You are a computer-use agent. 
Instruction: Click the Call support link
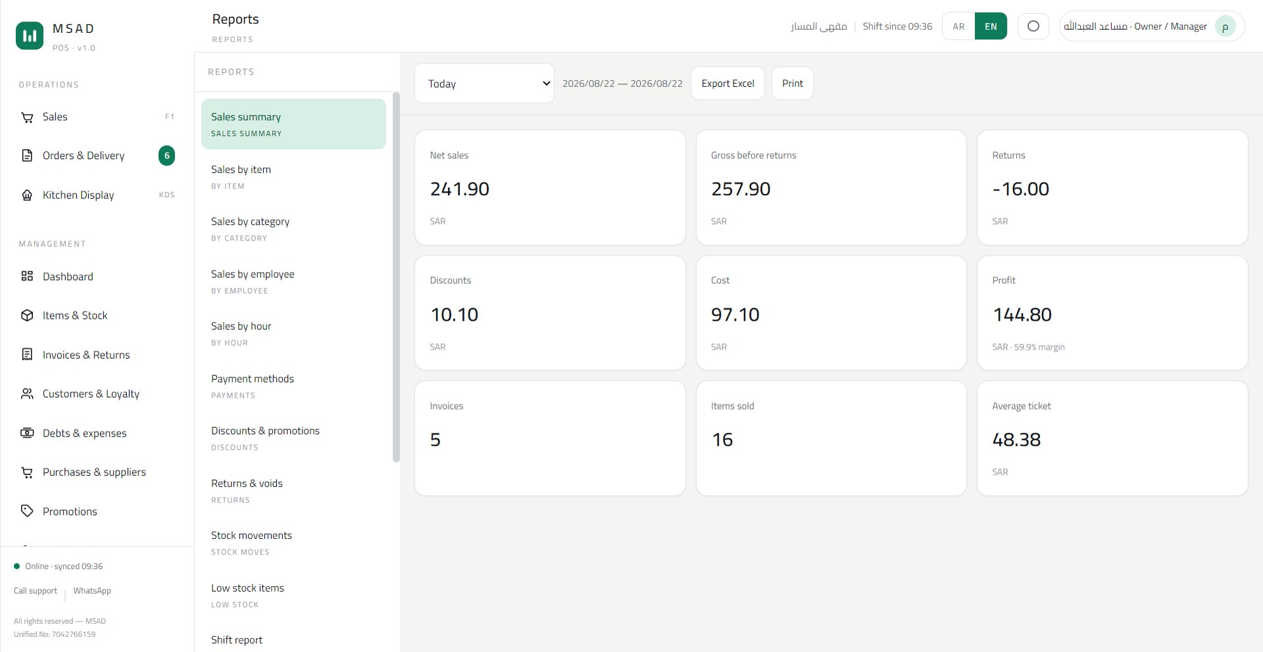point(36,591)
